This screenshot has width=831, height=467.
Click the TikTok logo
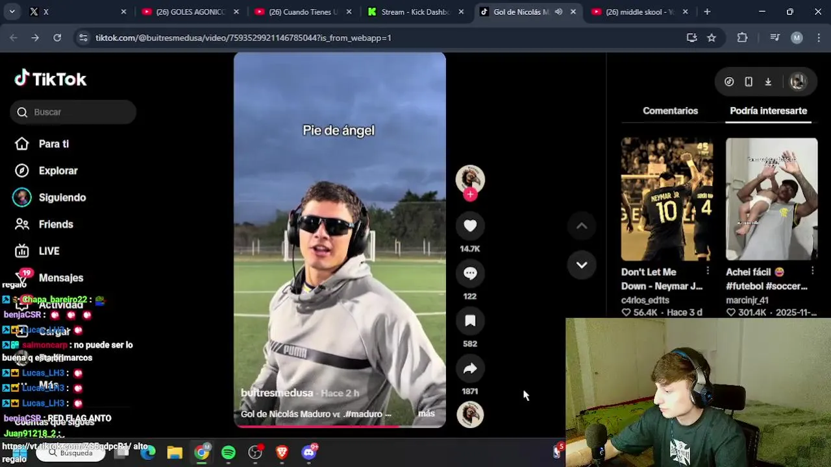(x=51, y=78)
